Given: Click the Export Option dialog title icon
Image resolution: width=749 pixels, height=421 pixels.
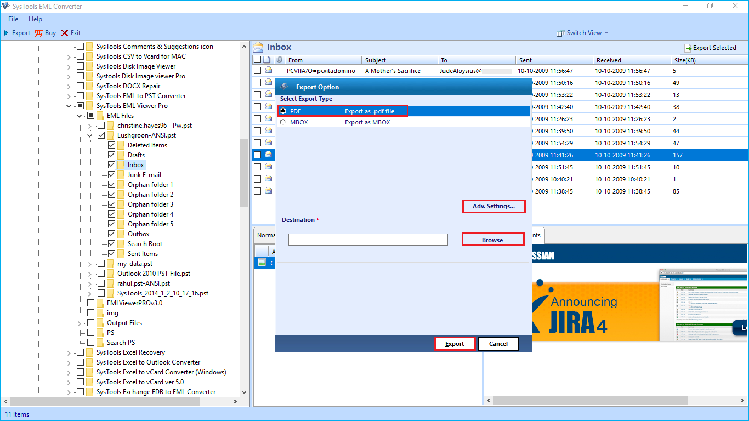Looking at the screenshot, I should (x=284, y=87).
